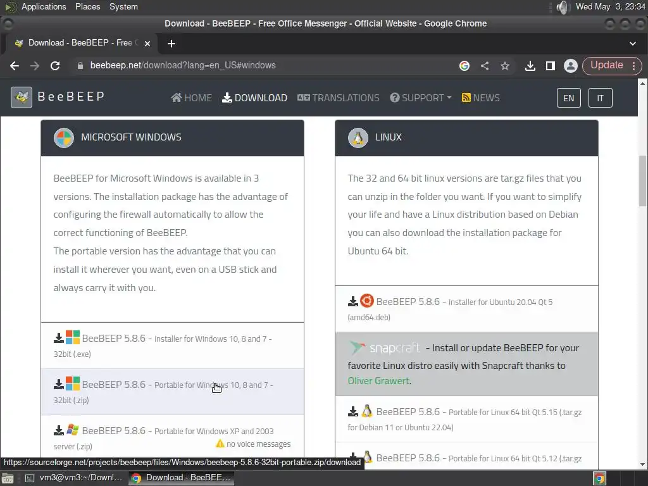Click download arrow icon on Ubuntu installer row
Screen dimensions: 648x486
[x=353, y=301]
